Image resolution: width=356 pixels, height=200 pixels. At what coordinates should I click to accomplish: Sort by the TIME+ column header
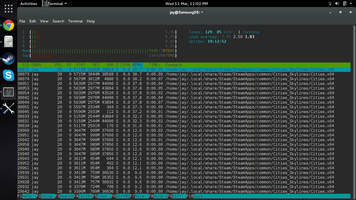click(155, 65)
